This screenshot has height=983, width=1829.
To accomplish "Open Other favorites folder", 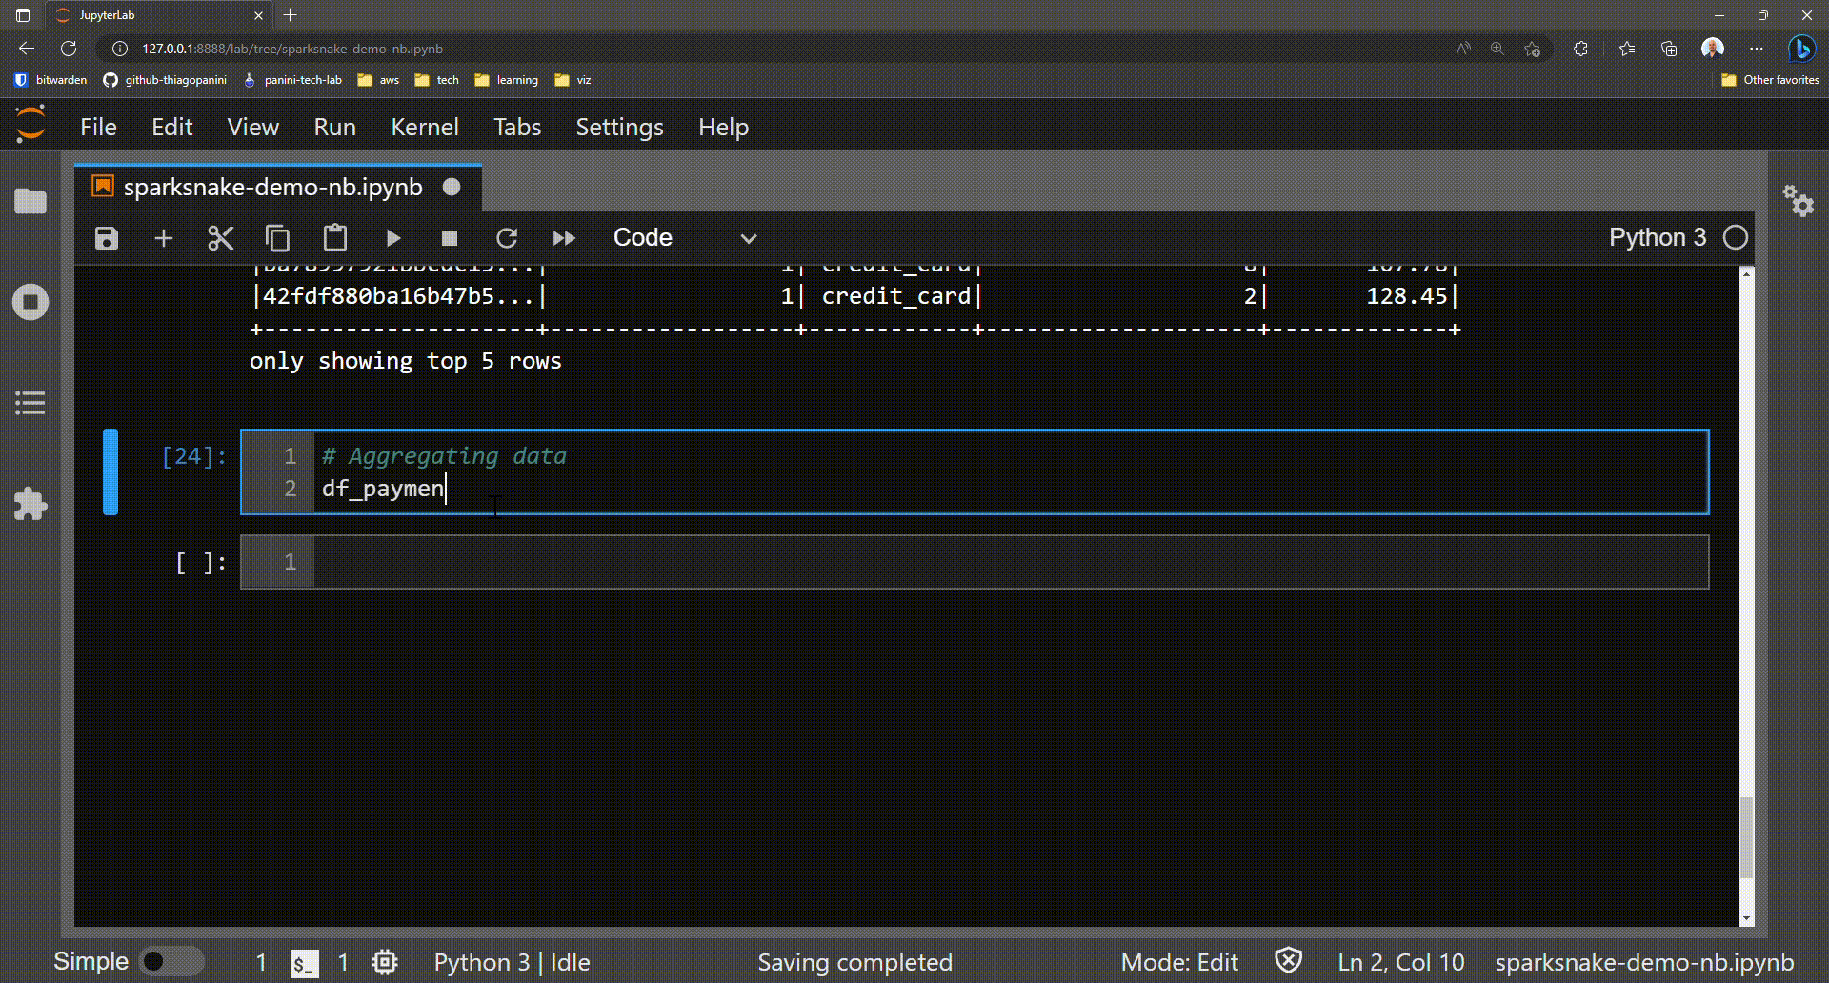I will click(1771, 80).
